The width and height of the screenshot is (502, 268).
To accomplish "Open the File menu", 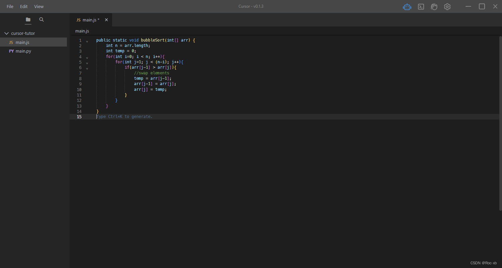I will (x=10, y=6).
